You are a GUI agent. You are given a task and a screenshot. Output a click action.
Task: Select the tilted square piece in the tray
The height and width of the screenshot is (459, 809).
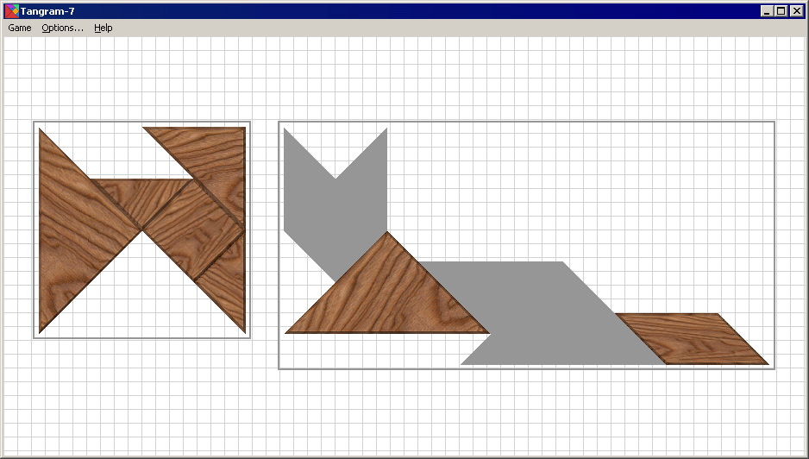point(193,229)
